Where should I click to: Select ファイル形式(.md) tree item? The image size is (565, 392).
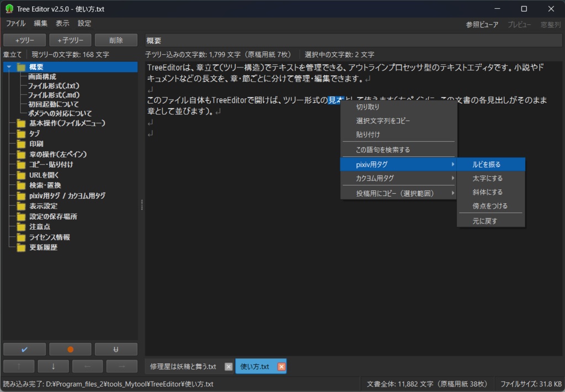(x=54, y=95)
